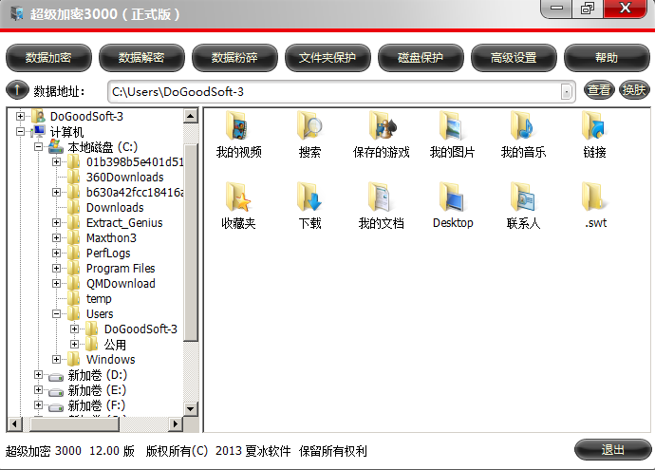Expand the Windows folder node
The width and height of the screenshot is (655, 470).
[x=56, y=359]
